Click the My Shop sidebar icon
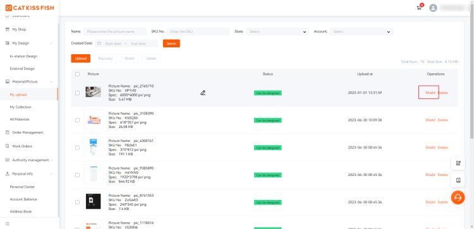Screen dimensions: 474x229 coord(8,30)
